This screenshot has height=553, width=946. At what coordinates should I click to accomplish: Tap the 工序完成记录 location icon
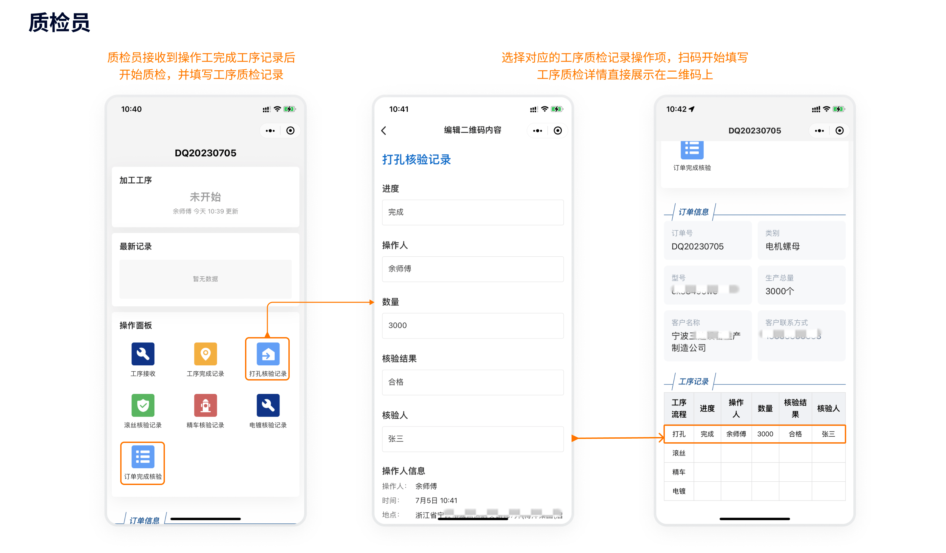tap(205, 354)
